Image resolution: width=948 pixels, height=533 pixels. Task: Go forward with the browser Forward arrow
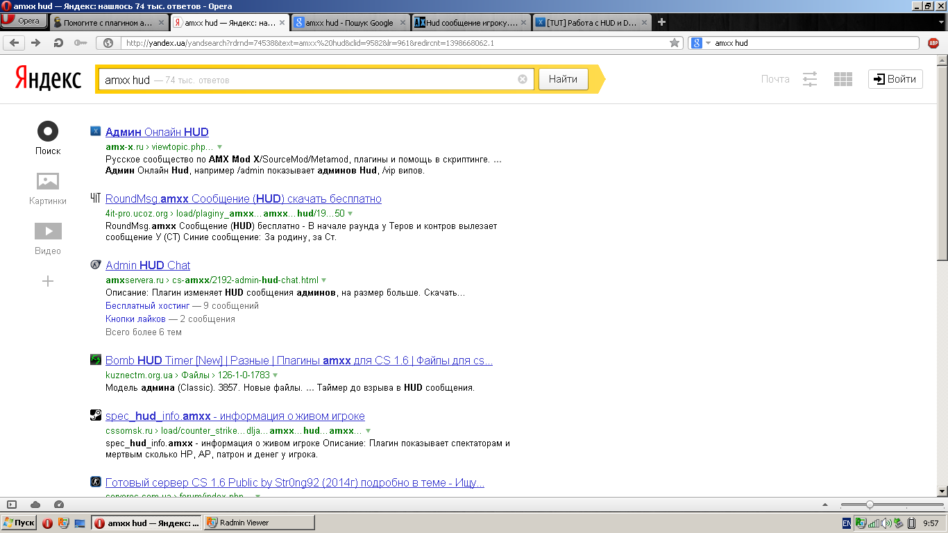pos(35,43)
